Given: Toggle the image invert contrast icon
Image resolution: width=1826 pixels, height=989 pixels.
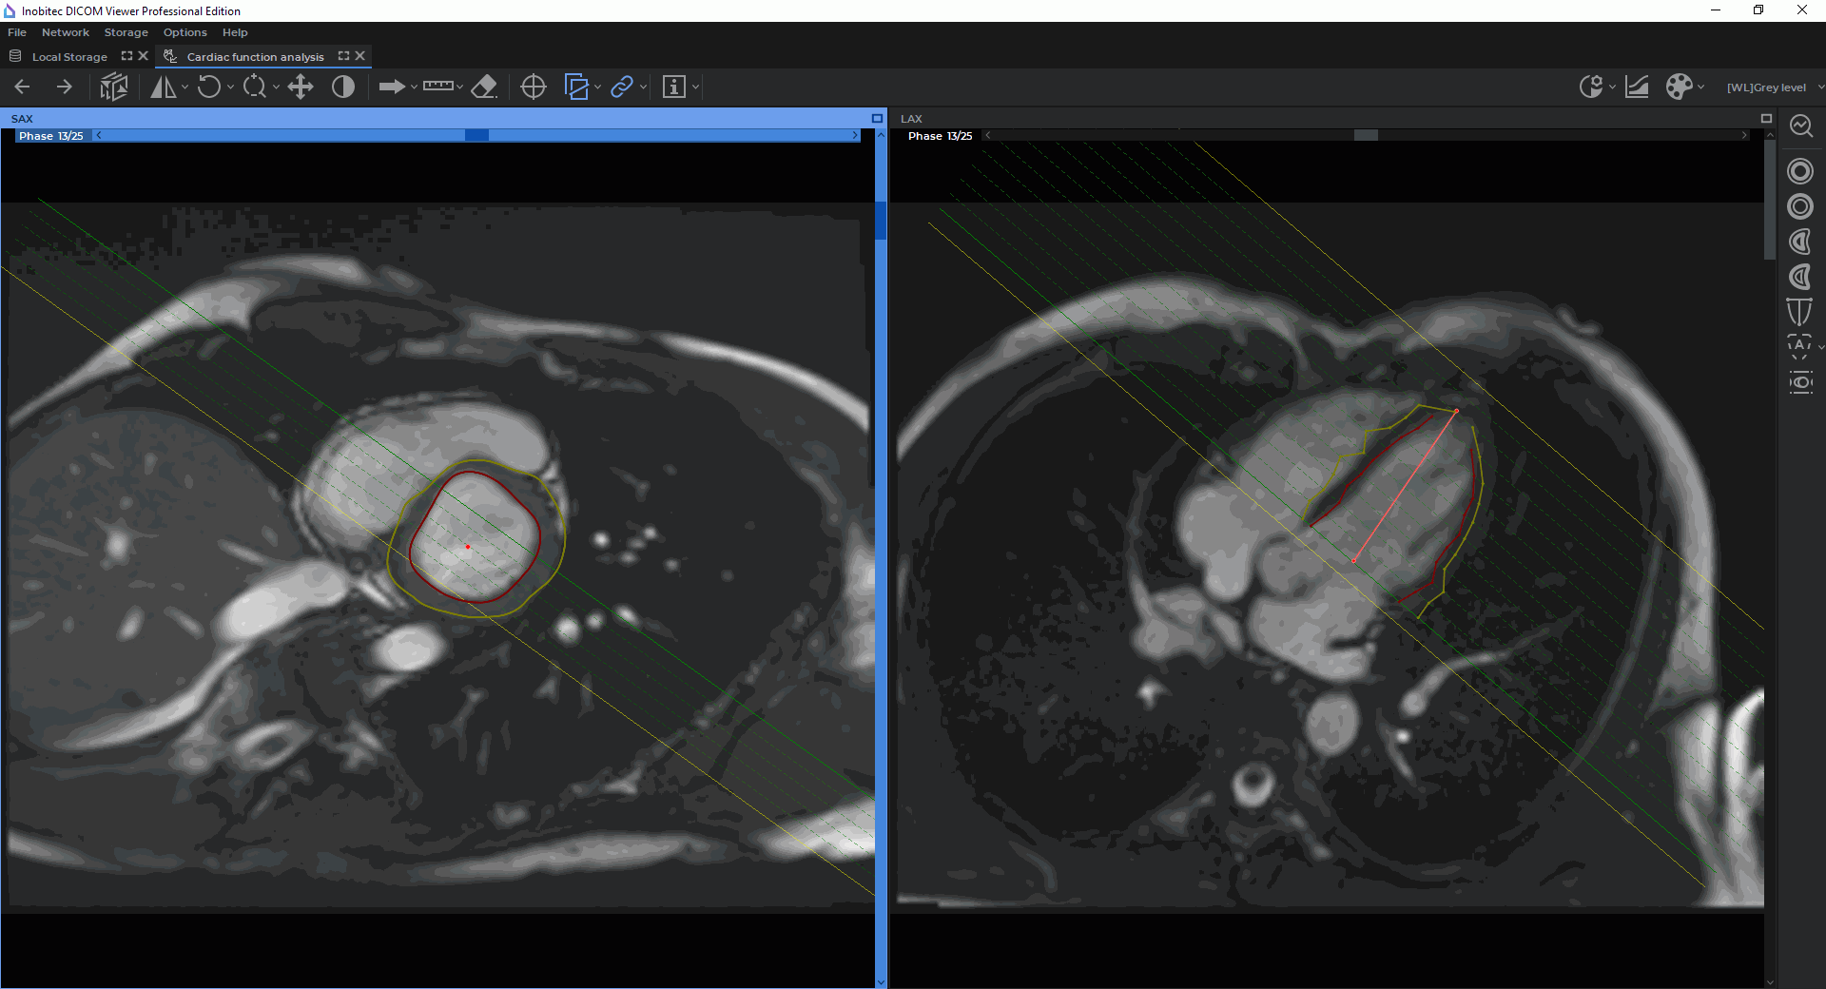Looking at the screenshot, I should (343, 87).
